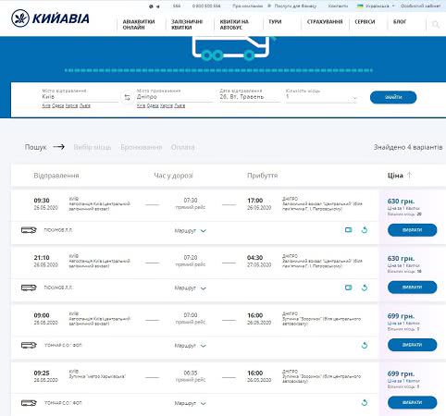Open the Квитки на автобус menu

234,24
